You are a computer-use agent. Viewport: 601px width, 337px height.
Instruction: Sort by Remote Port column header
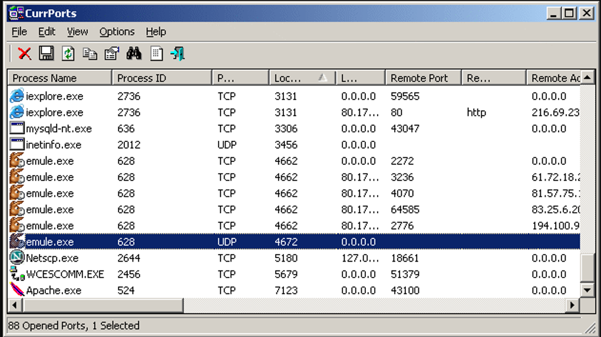[423, 78]
